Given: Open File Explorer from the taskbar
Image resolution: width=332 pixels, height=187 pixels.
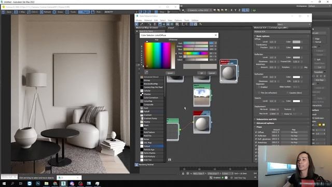Looking at the screenshot, I should coord(46,183).
